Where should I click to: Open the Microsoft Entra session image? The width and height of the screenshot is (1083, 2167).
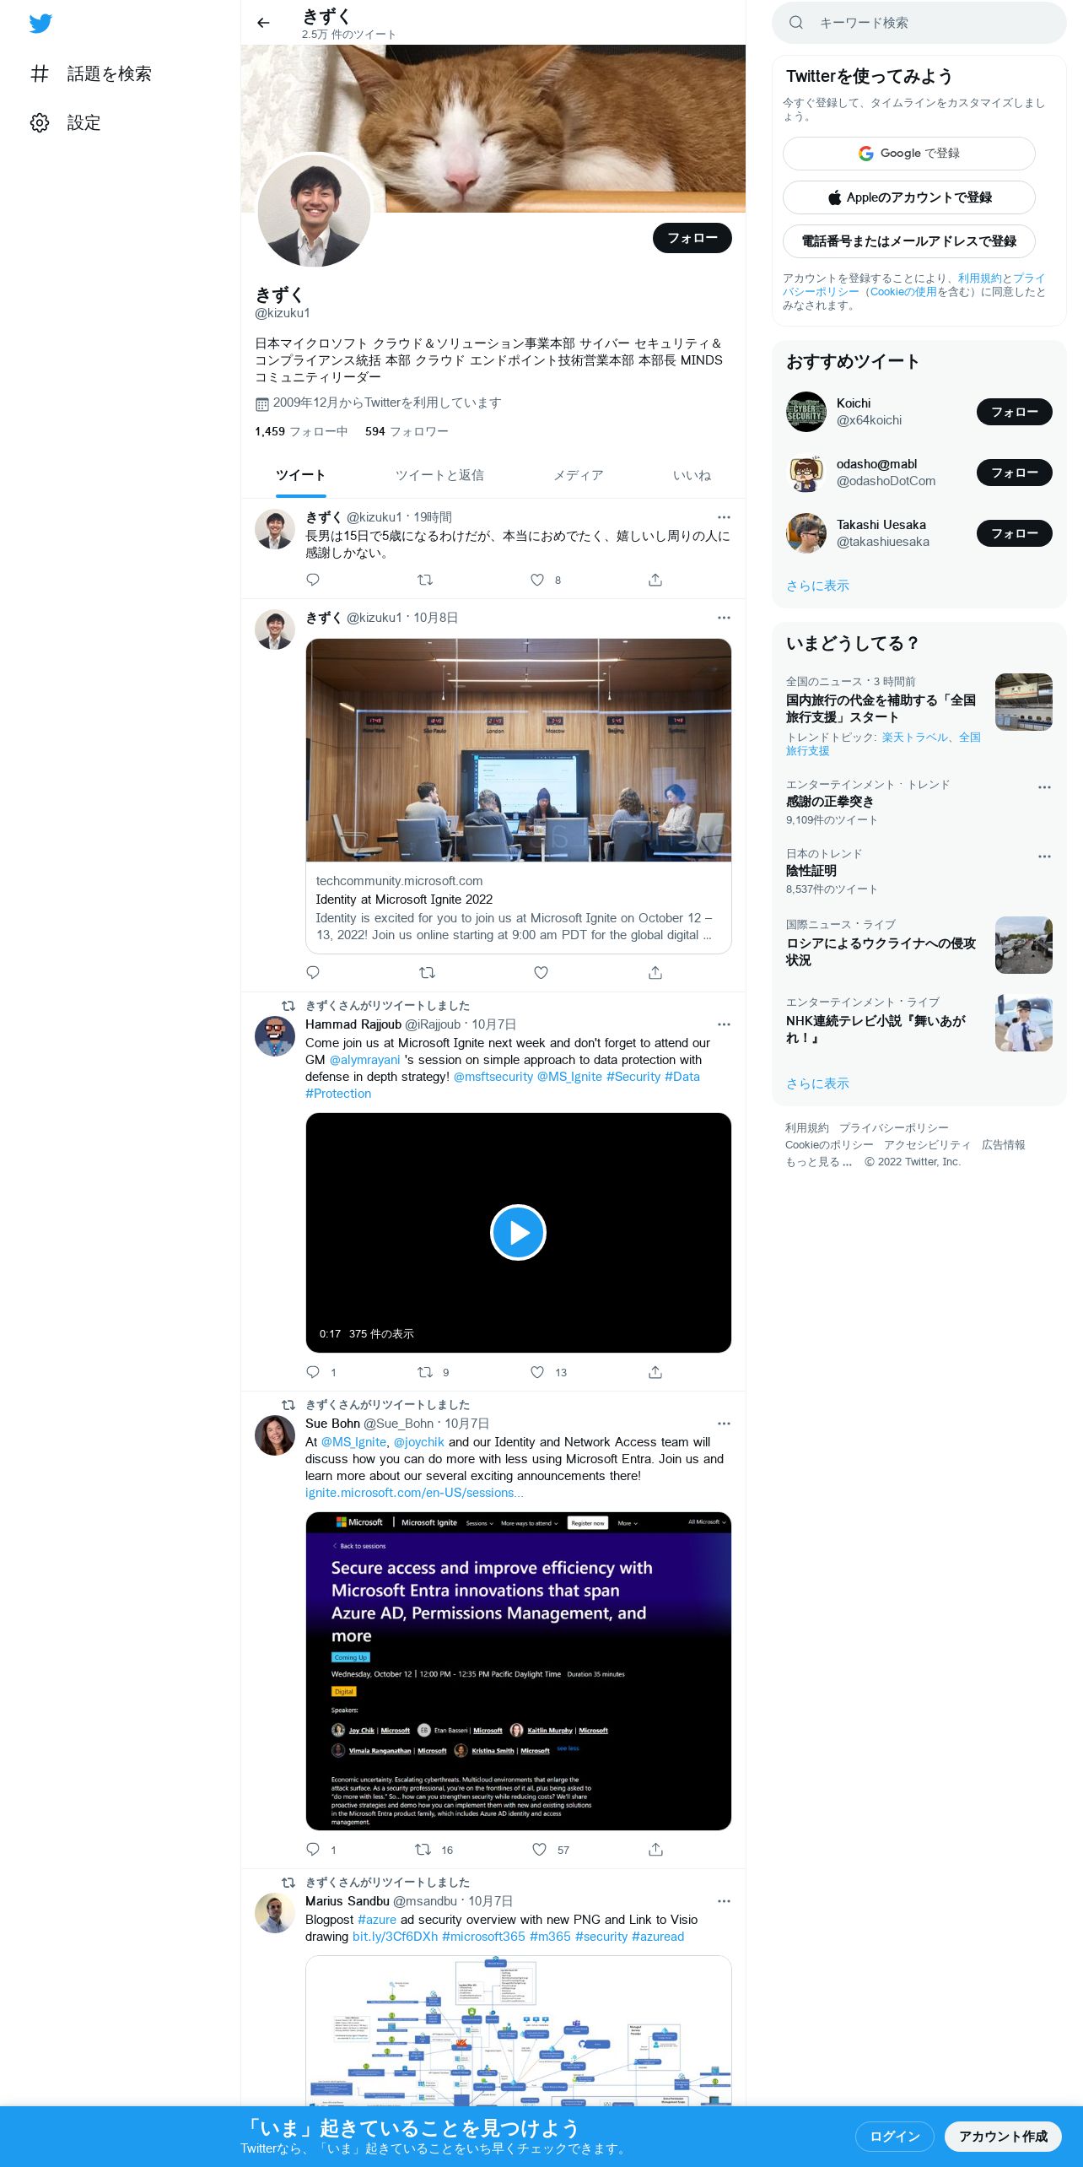[518, 1671]
